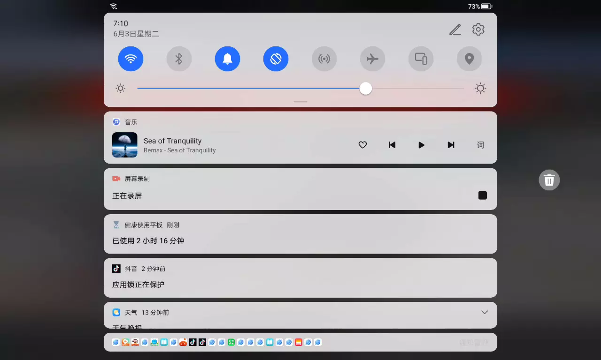Turn on Bluetooth

point(179,59)
